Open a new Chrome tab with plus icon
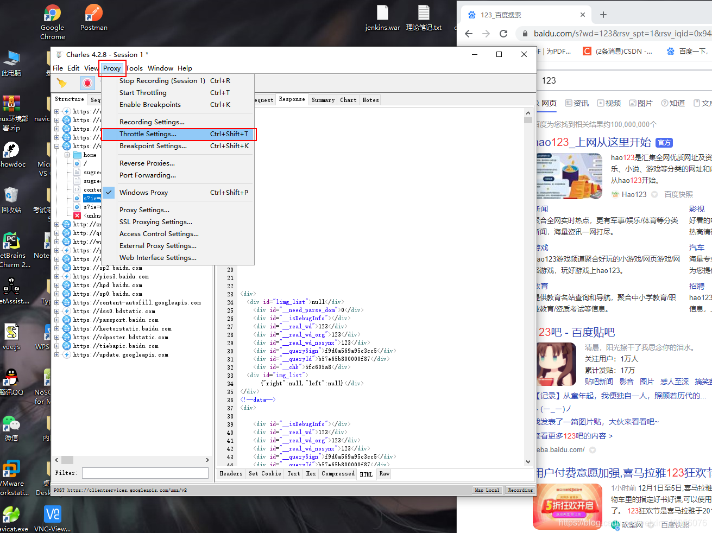The image size is (712, 533). click(603, 15)
